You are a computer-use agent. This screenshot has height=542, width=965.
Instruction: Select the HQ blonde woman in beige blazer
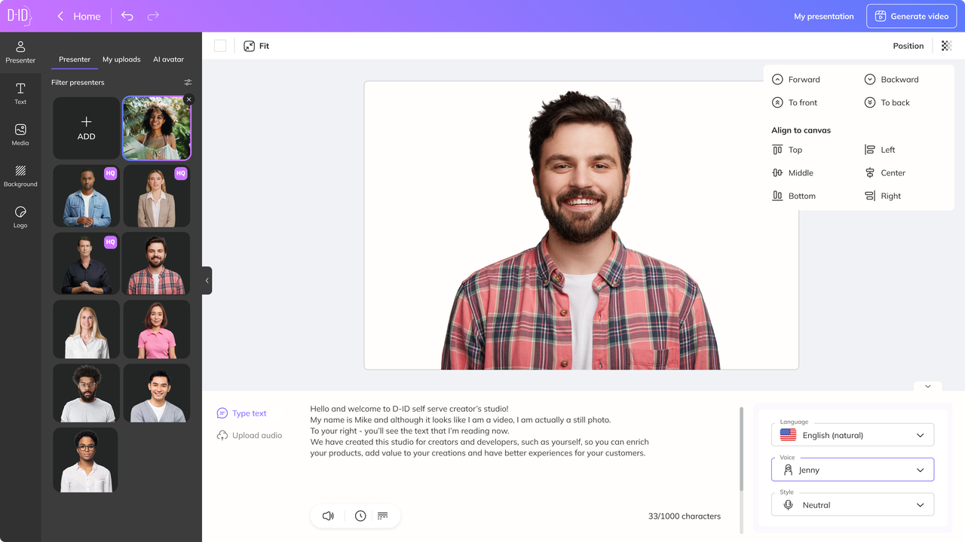[157, 196]
